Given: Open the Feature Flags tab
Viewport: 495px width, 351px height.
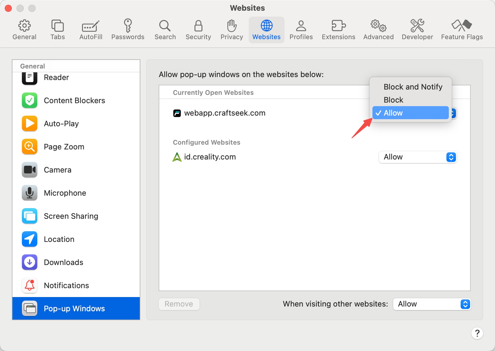Looking at the screenshot, I should pyautogui.click(x=462, y=30).
